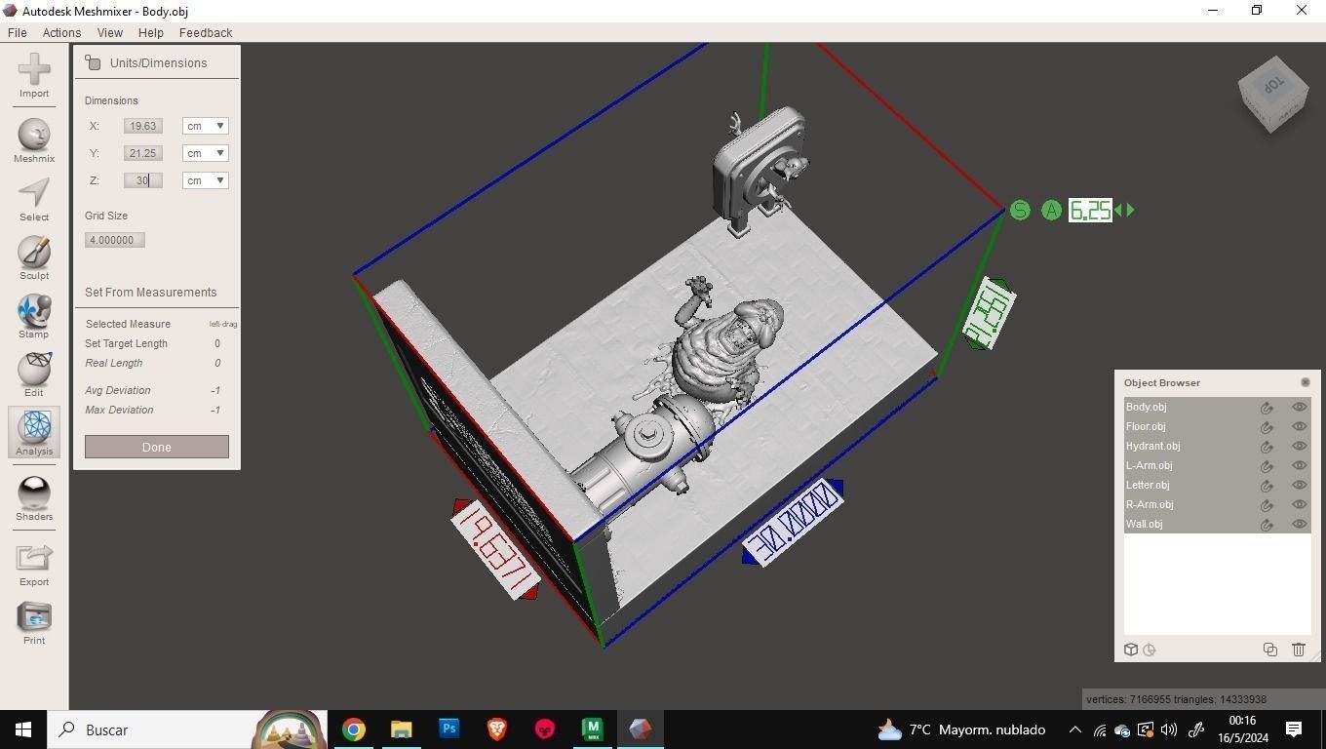Open Chrome from the taskbar
The width and height of the screenshot is (1326, 749).
tap(354, 729)
